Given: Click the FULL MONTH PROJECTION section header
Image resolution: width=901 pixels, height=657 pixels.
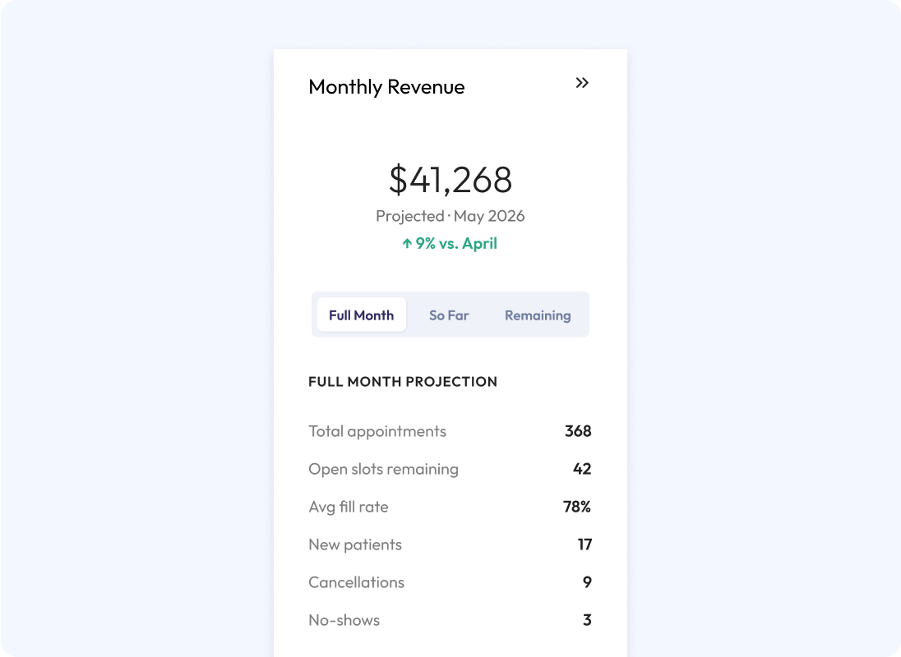Looking at the screenshot, I should pyautogui.click(x=403, y=382).
